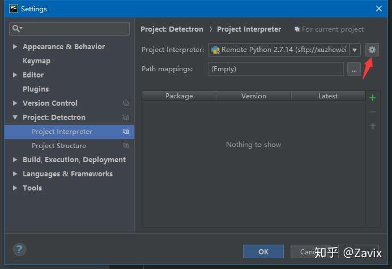Open Keymap settings

point(36,61)
